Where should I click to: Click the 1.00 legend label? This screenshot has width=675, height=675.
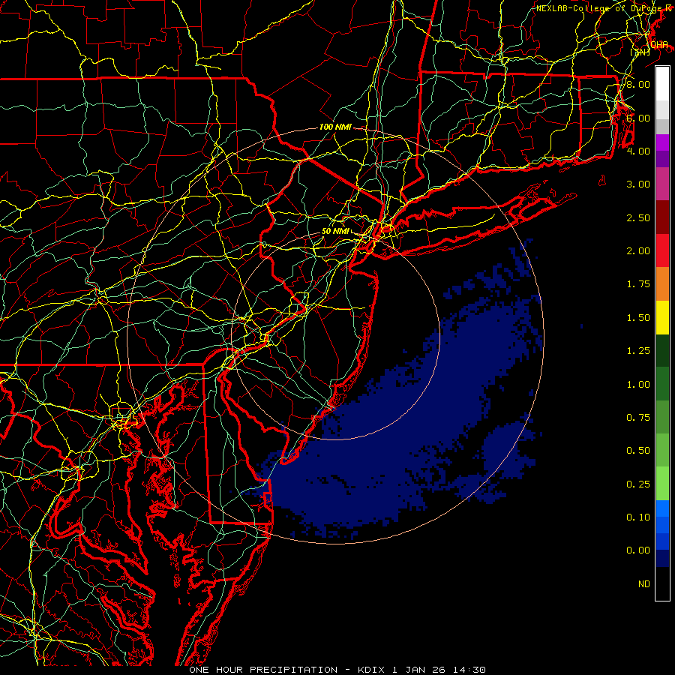pyautogui.click(x=638, y=385)
